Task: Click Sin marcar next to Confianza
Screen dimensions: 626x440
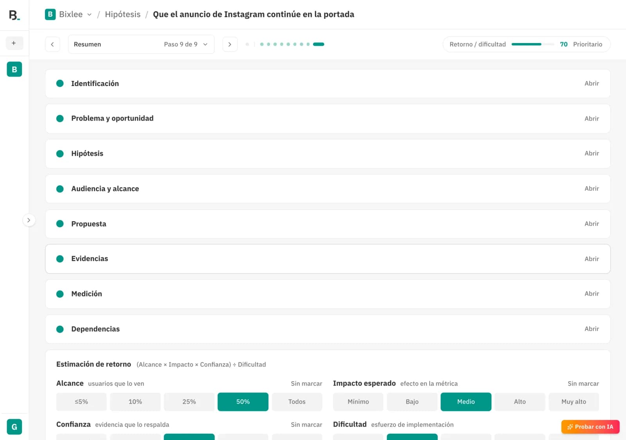Action: 306,425
